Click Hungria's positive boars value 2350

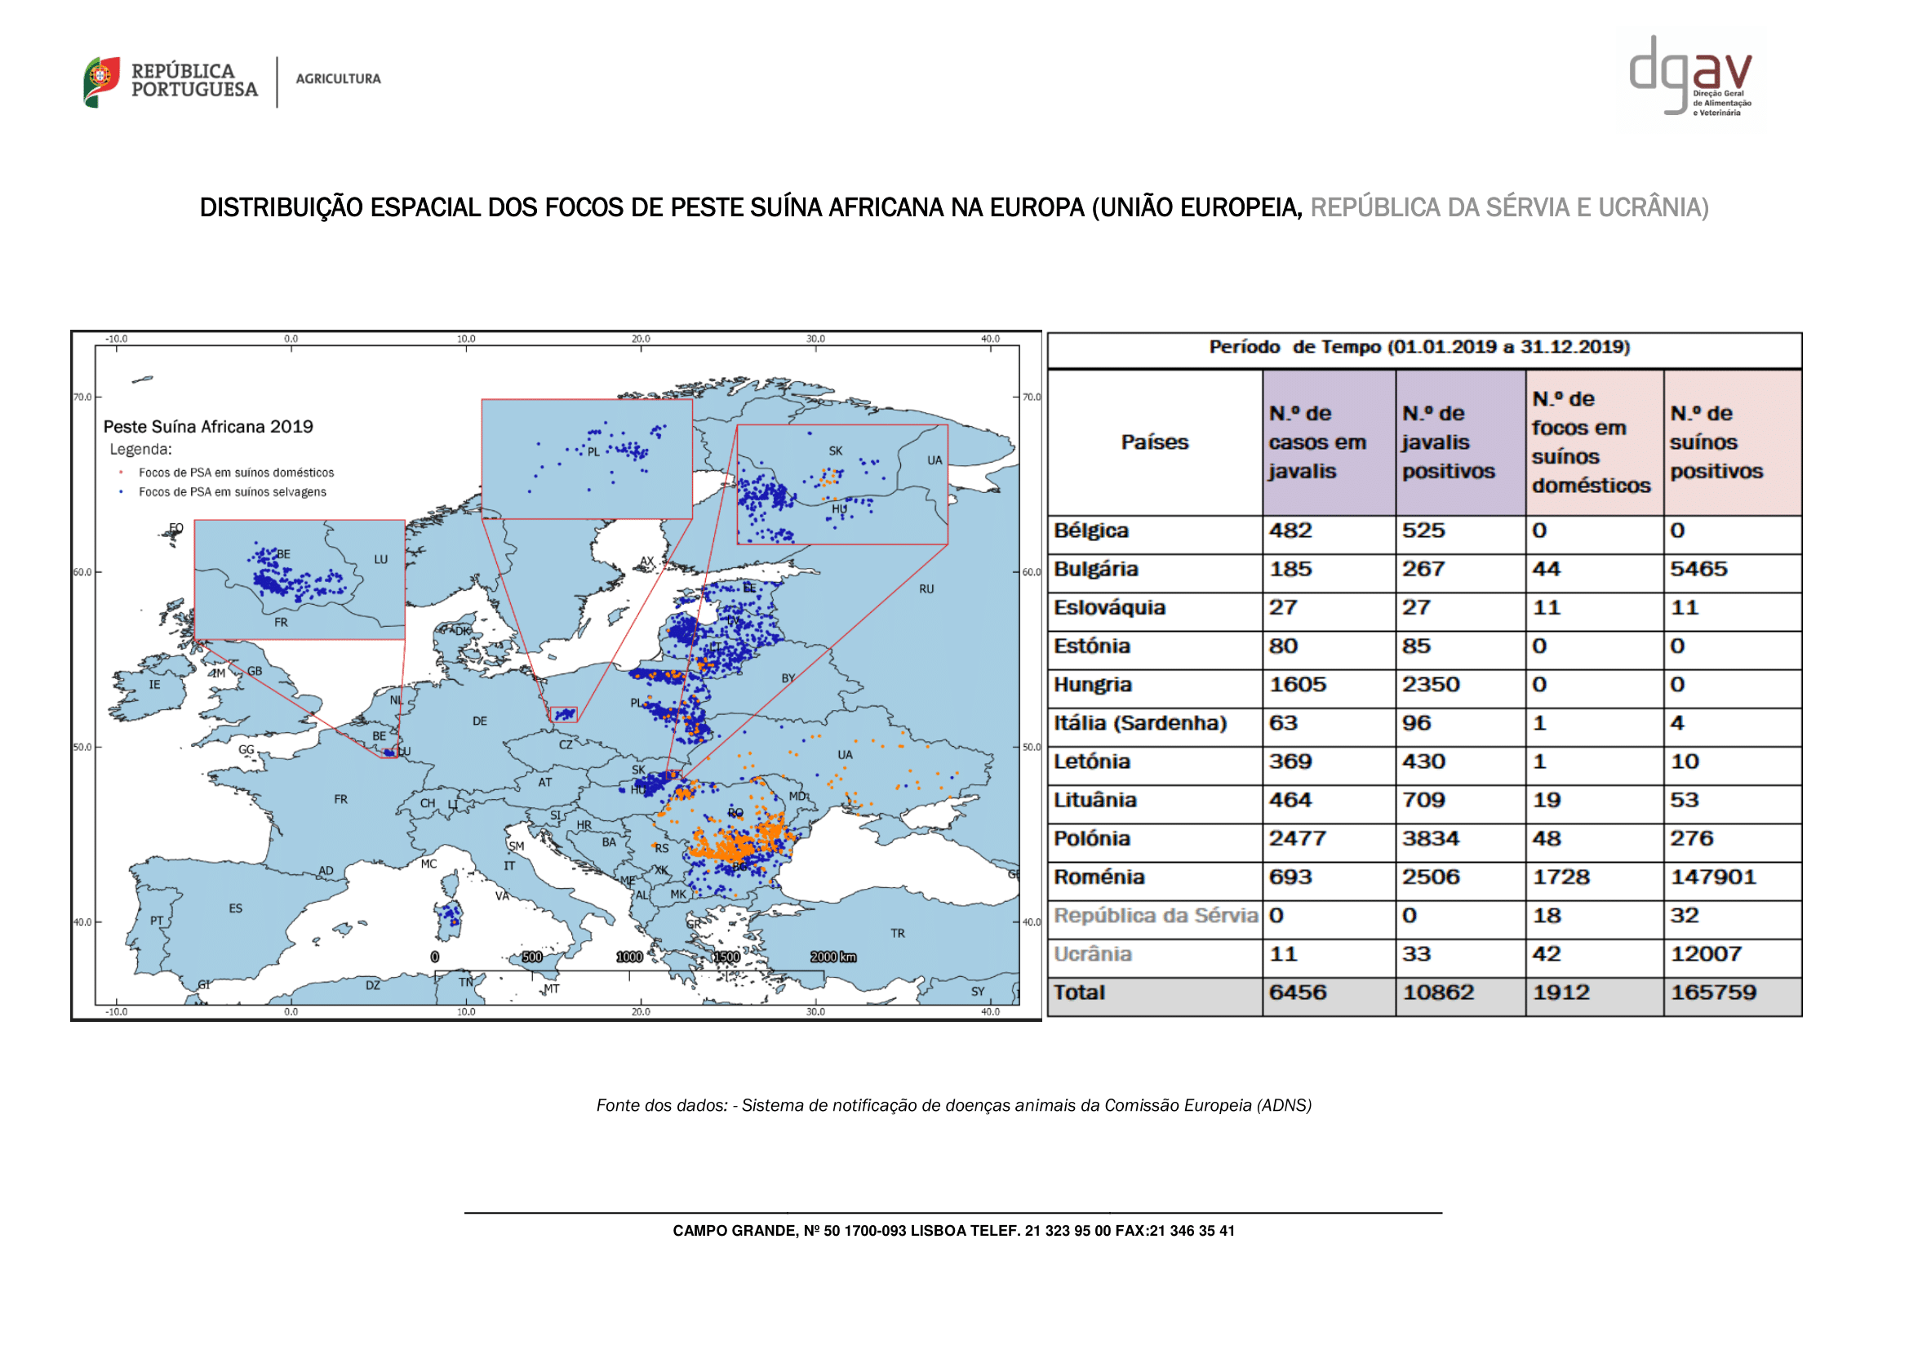click(1431, 685)
